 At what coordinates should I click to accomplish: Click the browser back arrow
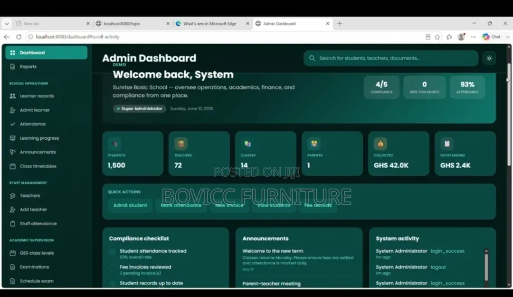click(7, 37)
